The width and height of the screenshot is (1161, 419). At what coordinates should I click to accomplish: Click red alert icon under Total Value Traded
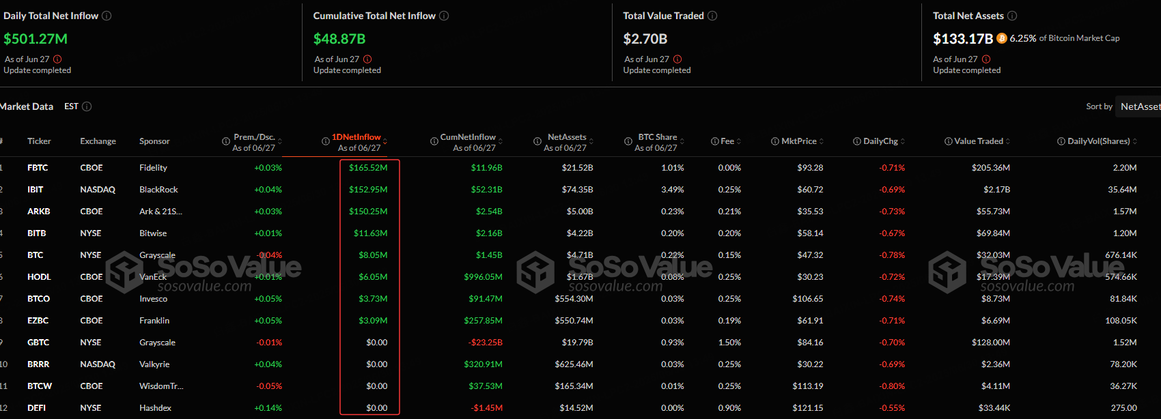click(677, 59)
